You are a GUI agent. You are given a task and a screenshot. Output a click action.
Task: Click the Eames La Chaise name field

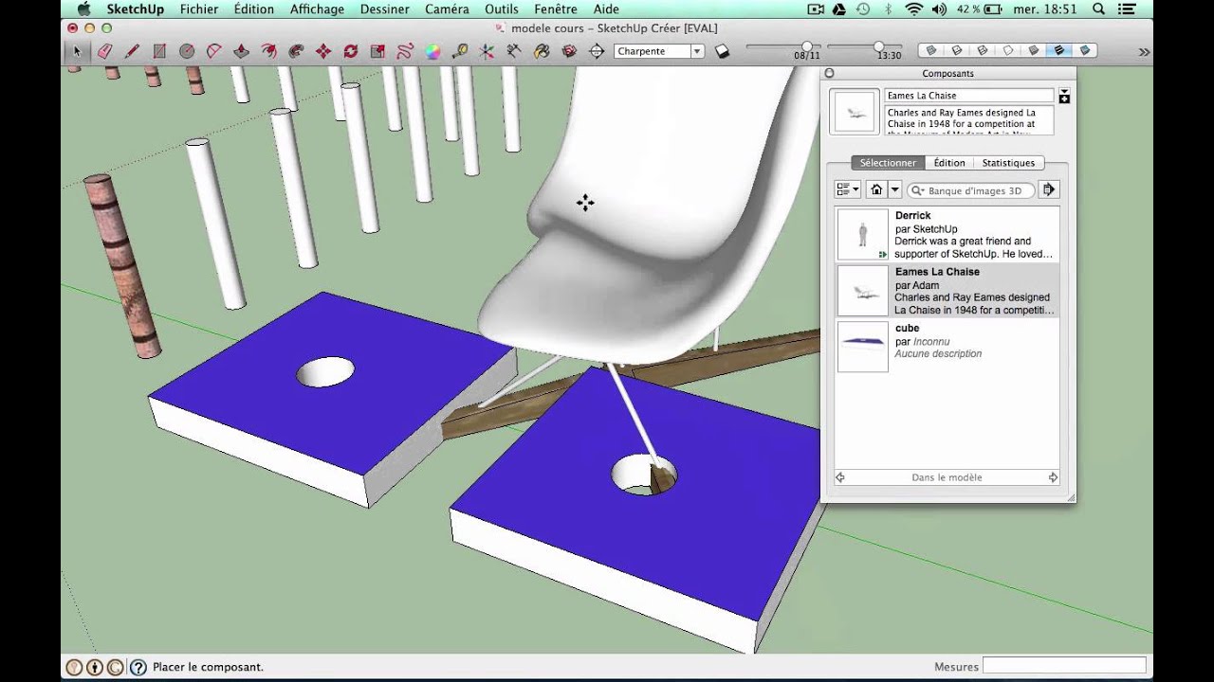[968, 96]
